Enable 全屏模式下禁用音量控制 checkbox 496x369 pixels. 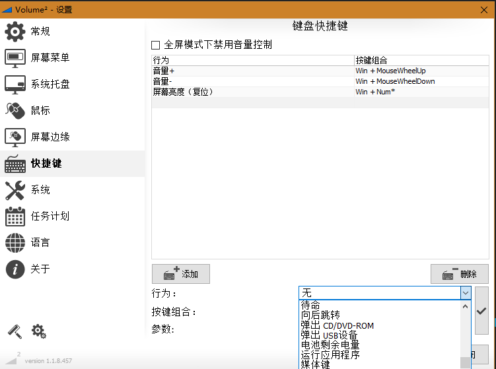(156, 46)
